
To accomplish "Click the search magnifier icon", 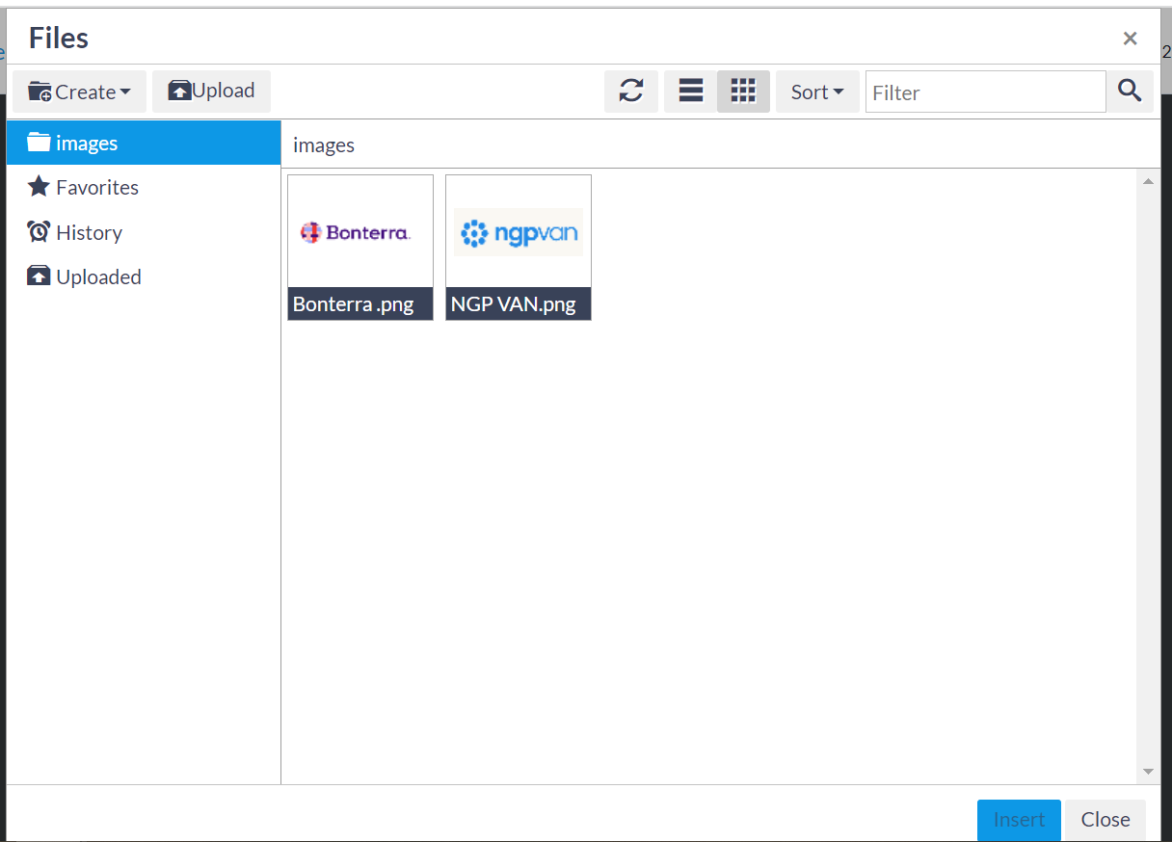I will pos(1130,91).
